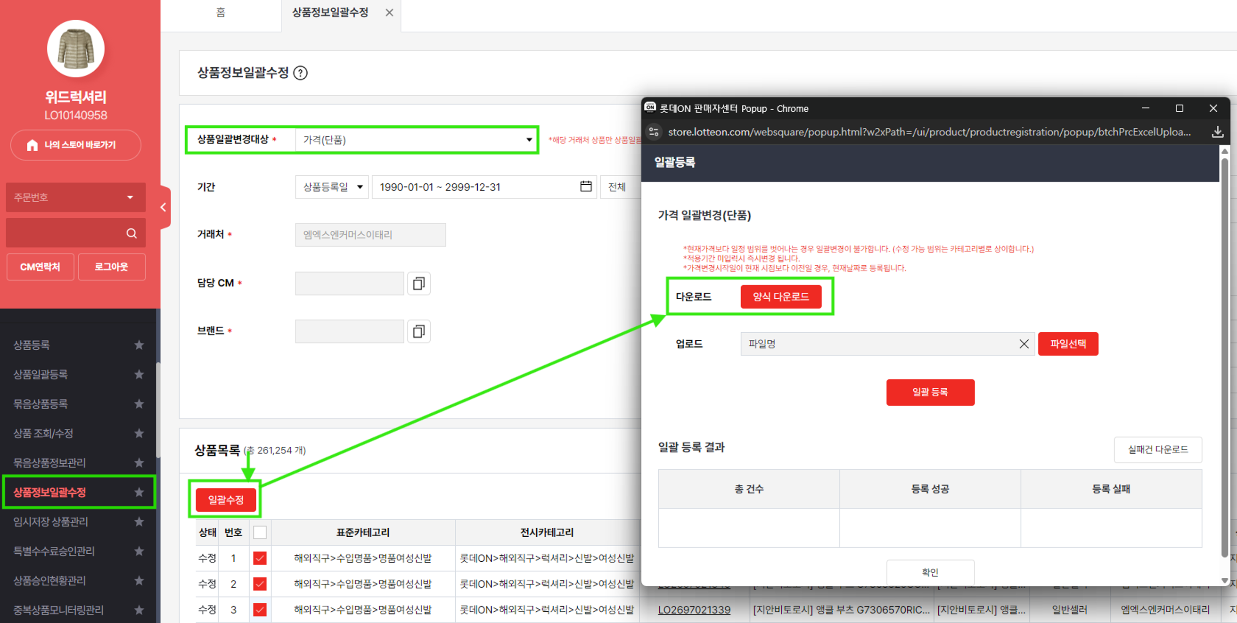The width and height of the screenshot is (1237, 623).
Task: Open the calendar picker icon in date range
Action: [585, 186]
